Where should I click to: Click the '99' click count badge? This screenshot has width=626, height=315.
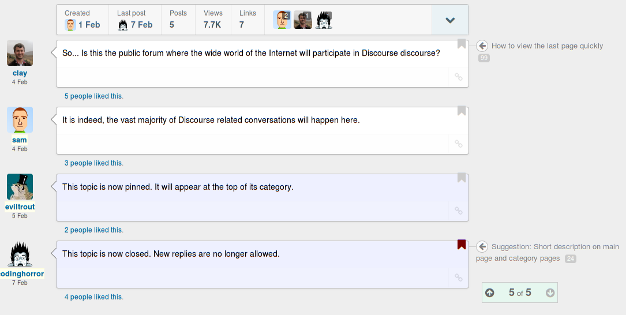pos(484,58)
